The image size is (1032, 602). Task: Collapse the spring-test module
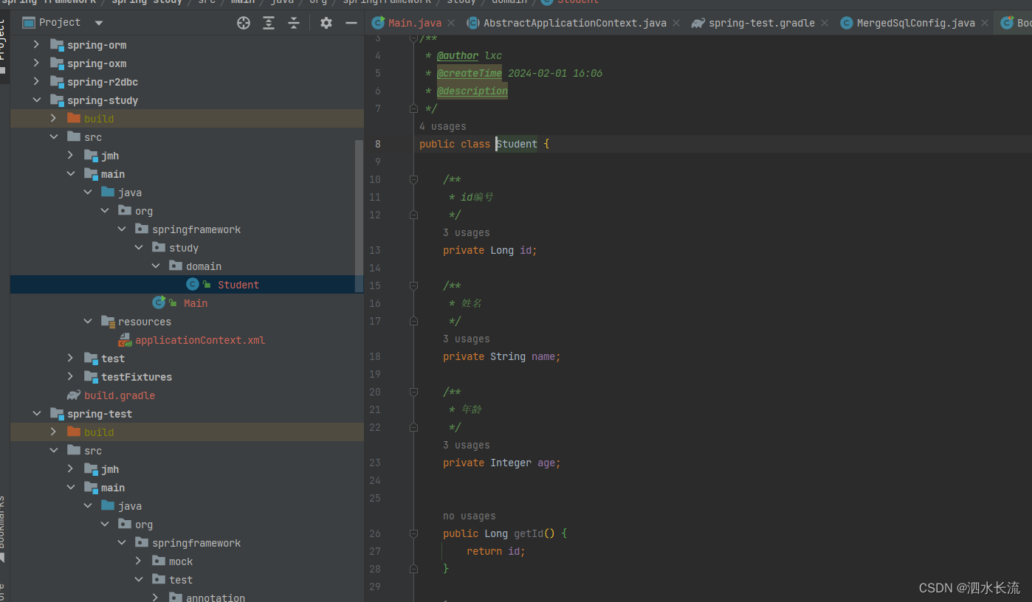pyautogui.click(x=36, y=414)
